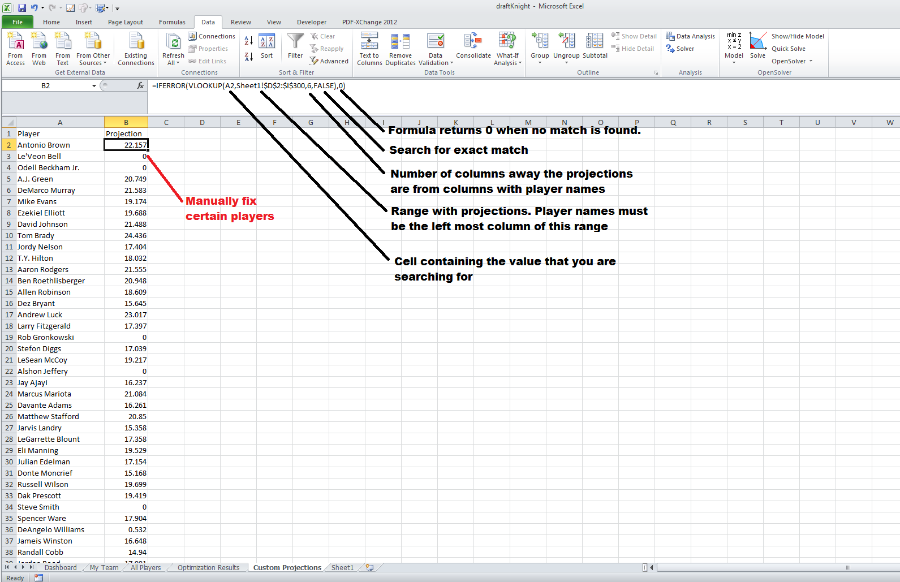Click the Save icon in quick access toolbar
The image size is (900, 582).
pos(21,8)
